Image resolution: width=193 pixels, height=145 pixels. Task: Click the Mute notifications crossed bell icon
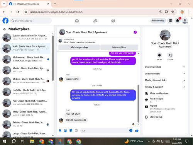[x=146, y=94]
